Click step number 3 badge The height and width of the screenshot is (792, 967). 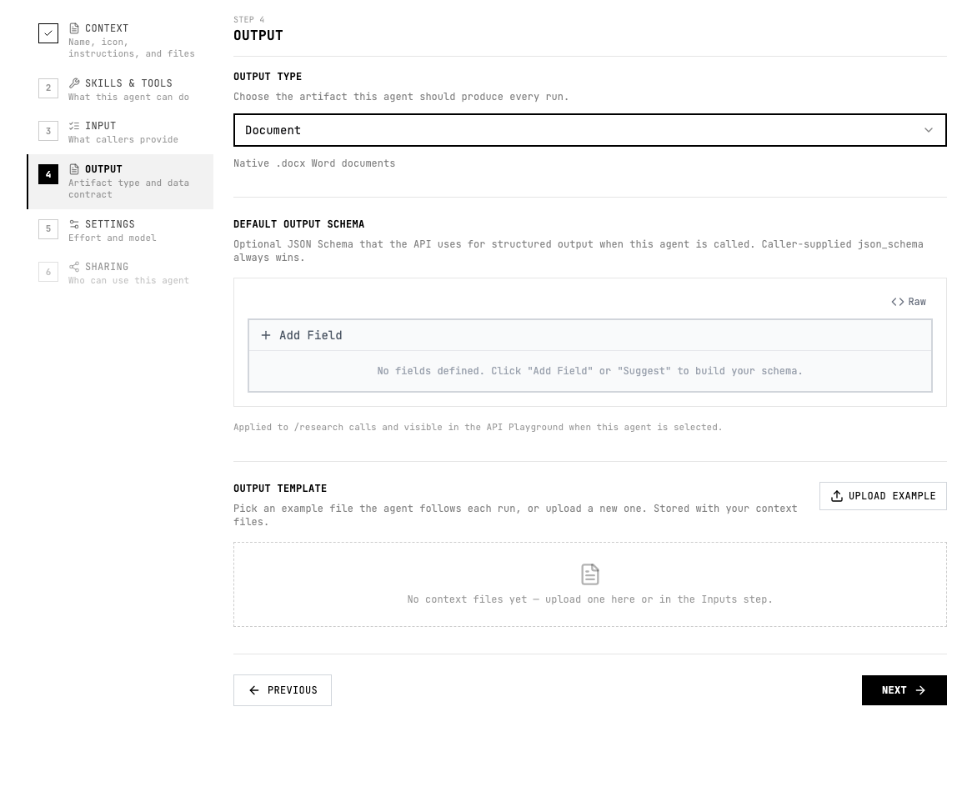[48, 131]
